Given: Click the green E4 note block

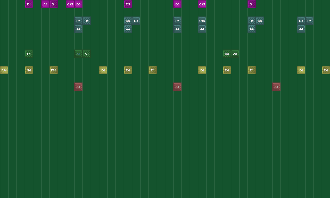Looking at the screenshot, I should coord(29,54).
